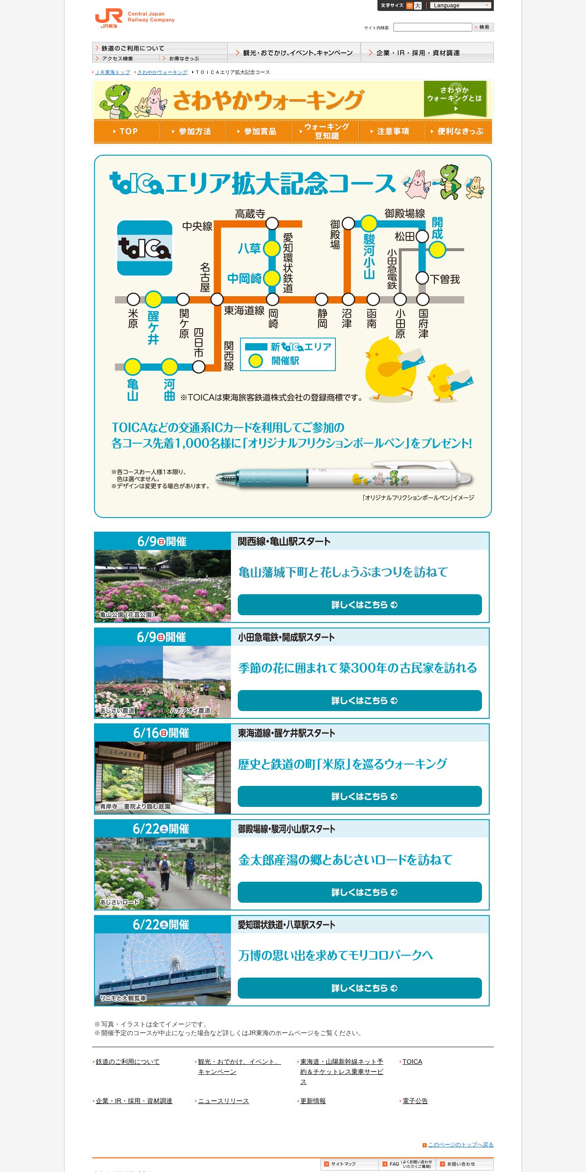Follow footer TOICA link

(x=412, y=1062)
